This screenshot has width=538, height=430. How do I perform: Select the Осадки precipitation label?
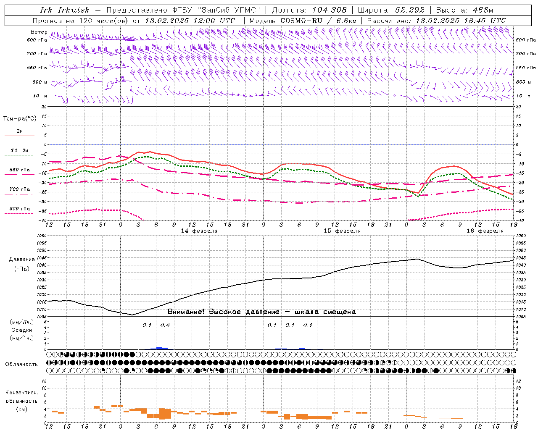tap(22, 330)
